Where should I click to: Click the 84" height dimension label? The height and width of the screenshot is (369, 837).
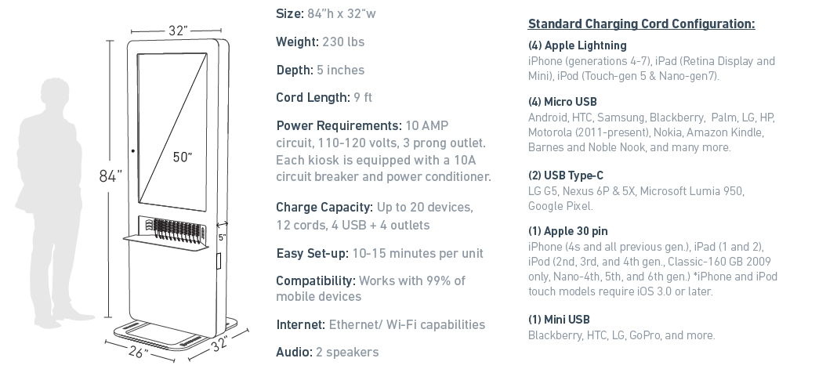[111, 176]
